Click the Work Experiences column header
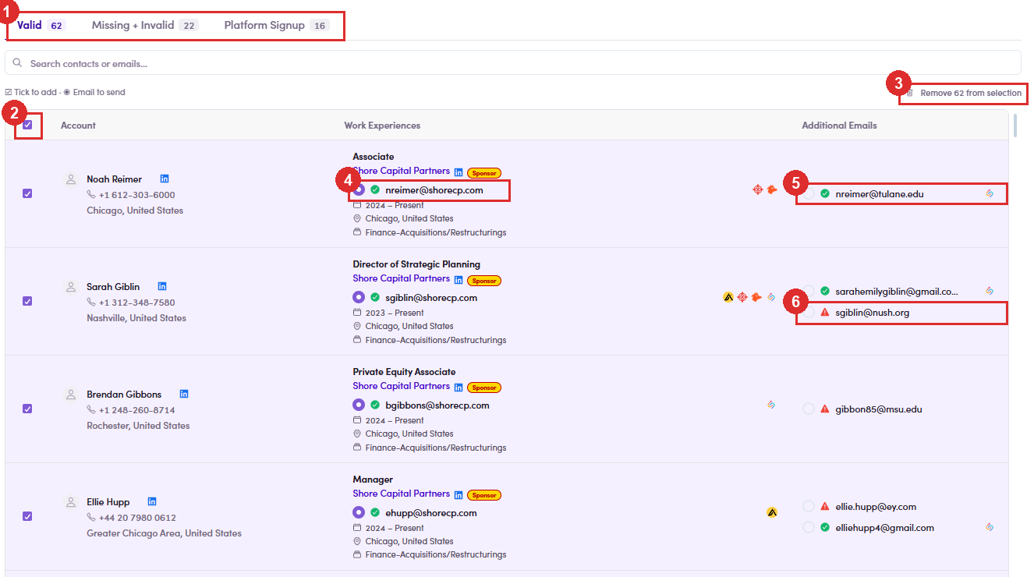This screenshot has height=577, width=1034. (382, 126)
